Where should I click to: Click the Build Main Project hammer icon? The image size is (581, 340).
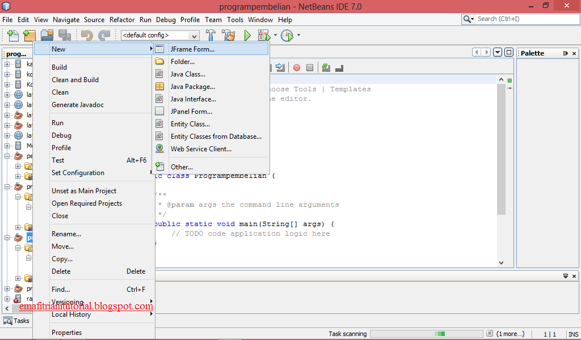coord(210,35)
